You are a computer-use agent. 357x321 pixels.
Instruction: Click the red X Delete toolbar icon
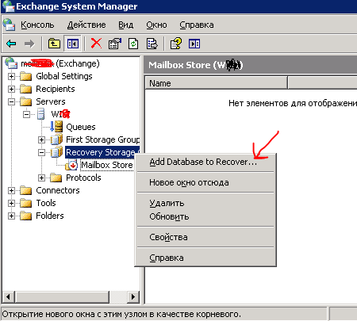96,43
